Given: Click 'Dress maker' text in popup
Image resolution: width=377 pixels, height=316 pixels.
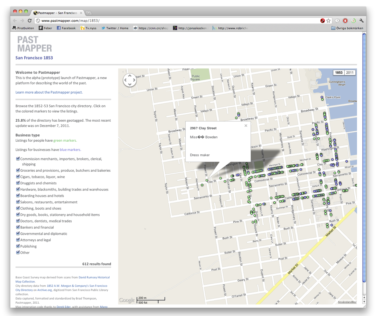Looking at the screenshot, I should (200, 155).
